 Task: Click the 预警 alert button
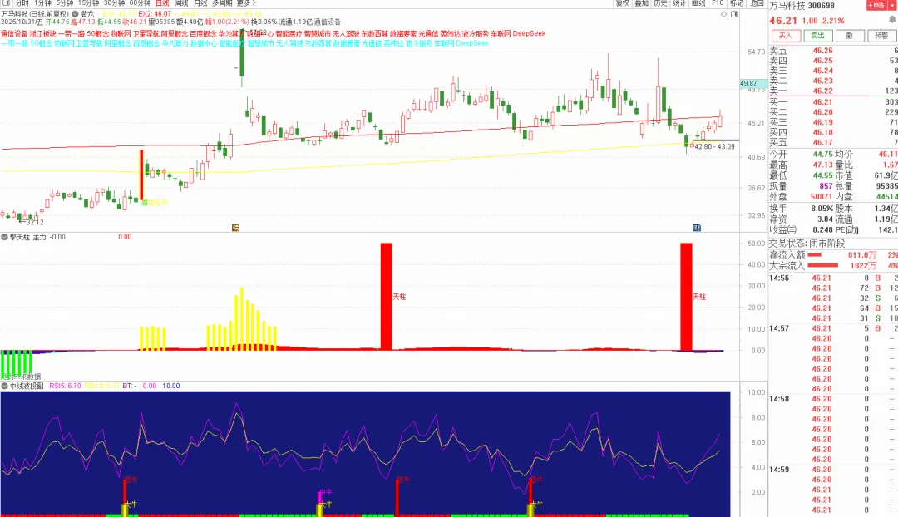pyautogui.click(x=882, y=36)
